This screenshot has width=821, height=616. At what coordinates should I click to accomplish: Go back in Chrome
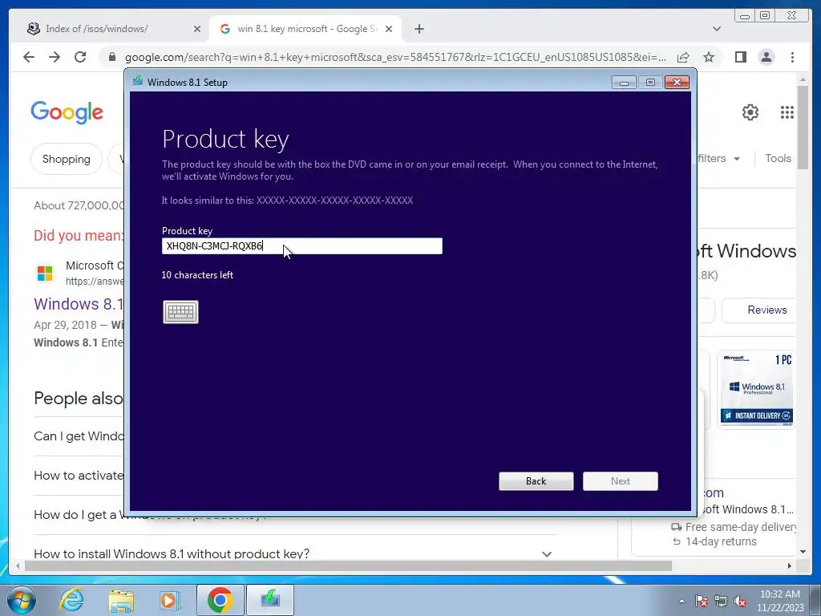(x=29, y=57)
